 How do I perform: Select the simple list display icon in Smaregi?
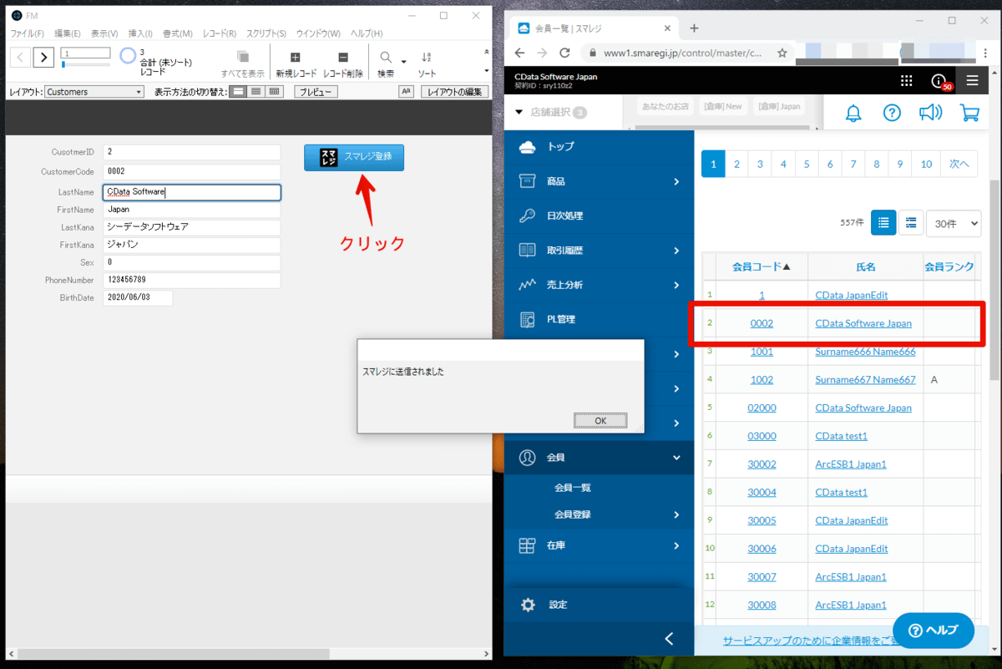pos(883,223)
